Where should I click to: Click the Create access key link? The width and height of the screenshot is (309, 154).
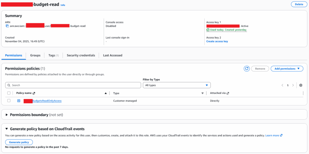pos(217,41)
